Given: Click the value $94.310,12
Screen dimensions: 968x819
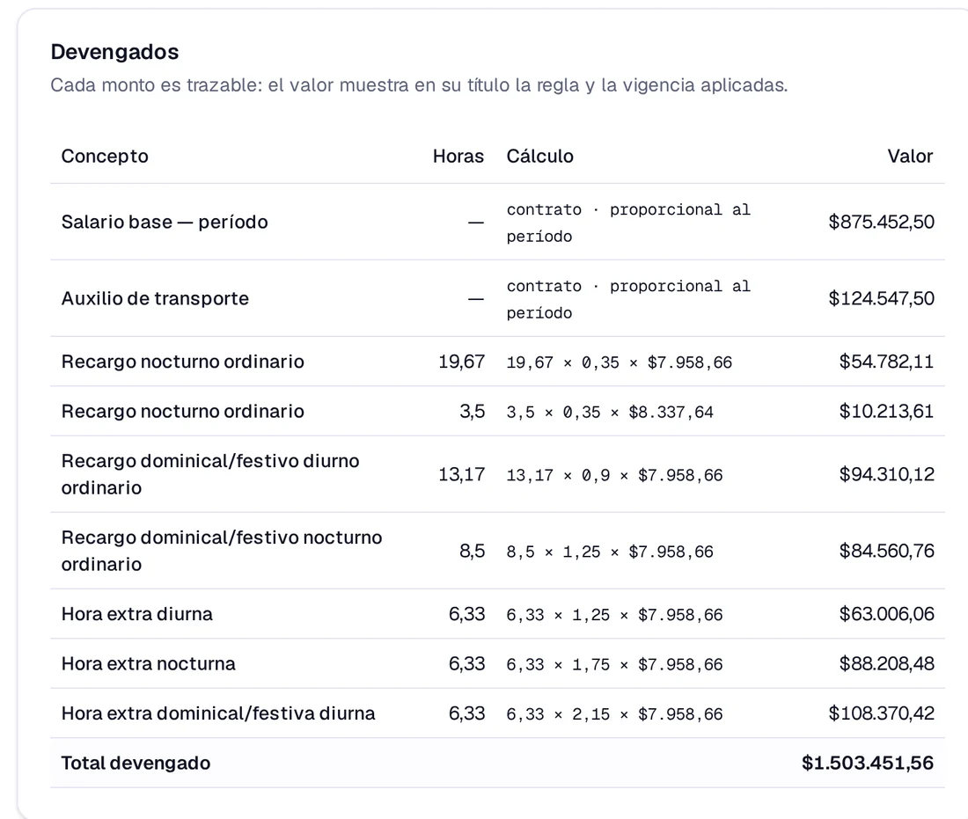Looking at the screenshot, I should tap(886, 475).
